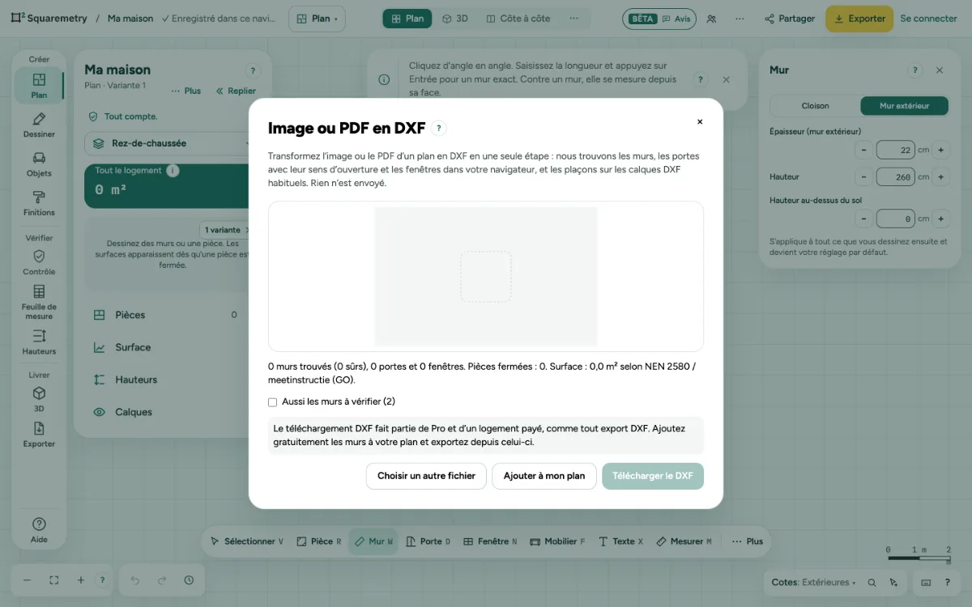Open the Exporter item in the left sidebar
The width and height of the screenshot is (972, 607).
point(39,434)
